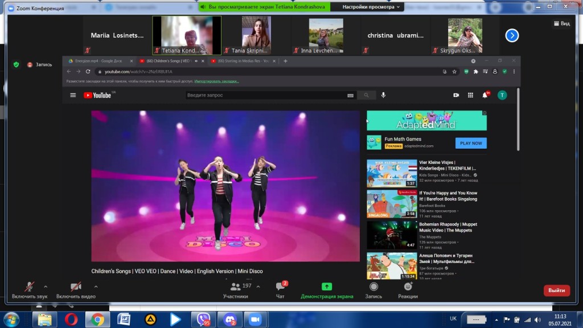583x328 pixels.
Task: Expand video options chevron beside Включить видео
Action: coord(96,287)
